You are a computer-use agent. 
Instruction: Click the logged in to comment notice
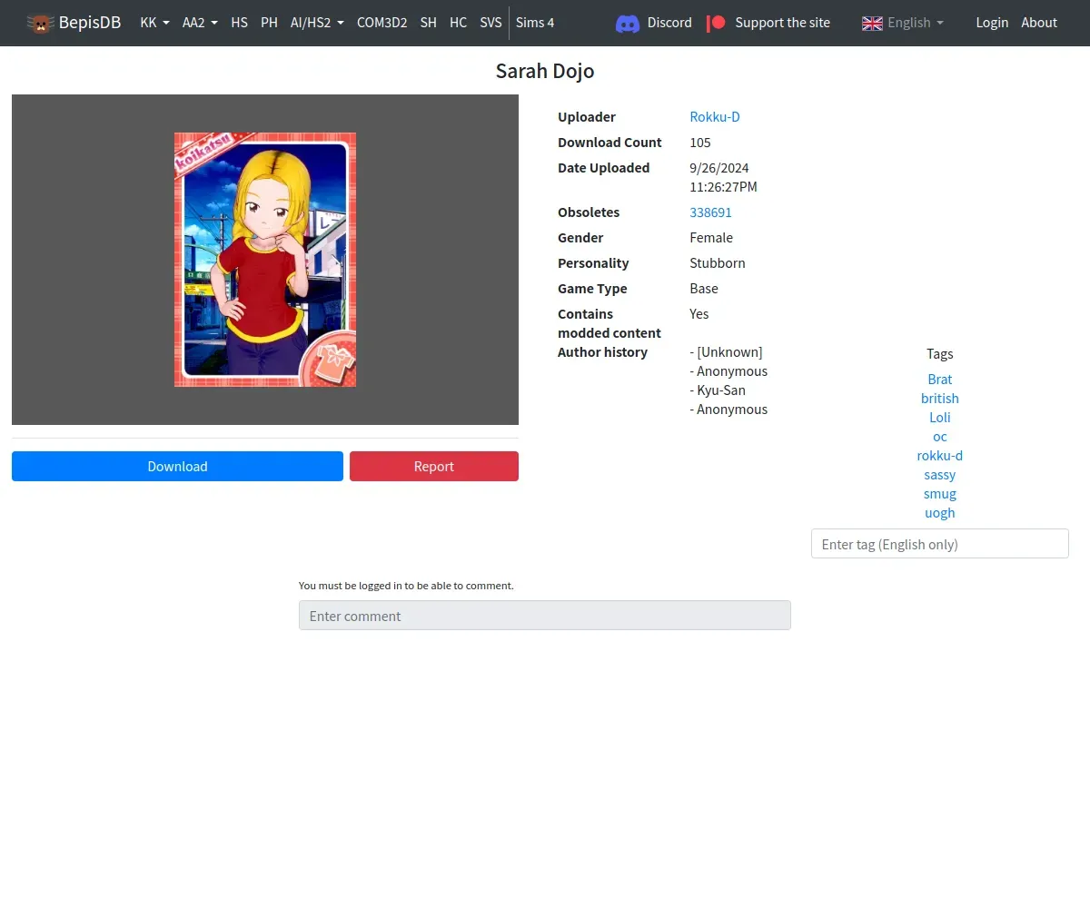(406, 586)
